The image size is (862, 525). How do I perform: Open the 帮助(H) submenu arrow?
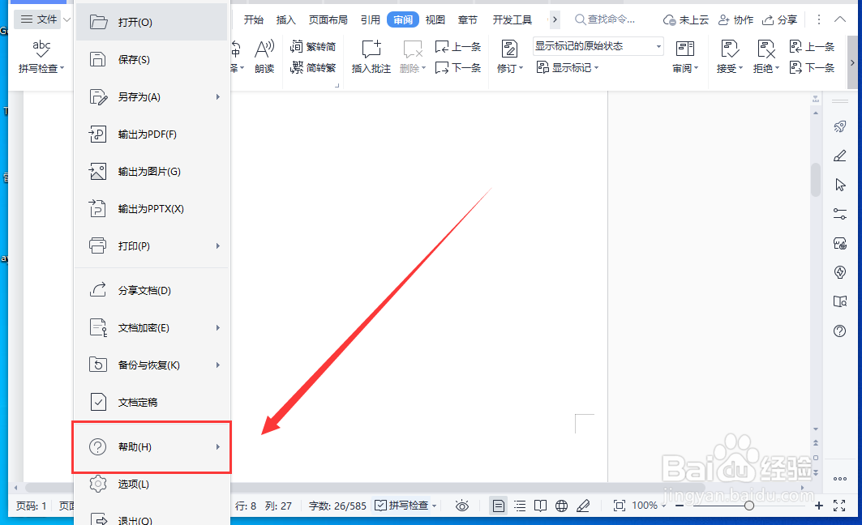pyautogui.click(x=217, y=447)
